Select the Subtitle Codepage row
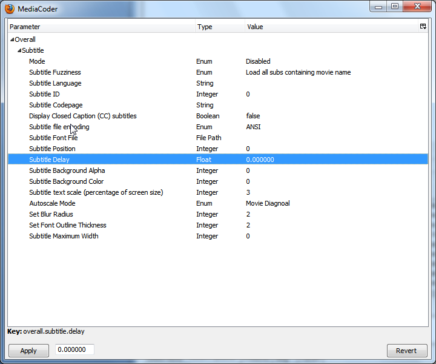 click(x=218, y=105)
